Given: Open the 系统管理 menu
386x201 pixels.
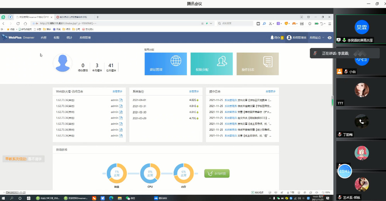Looking at the screenshot, I should click(85, 38).
